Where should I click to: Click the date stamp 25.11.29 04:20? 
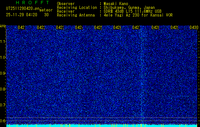[22, 15]
